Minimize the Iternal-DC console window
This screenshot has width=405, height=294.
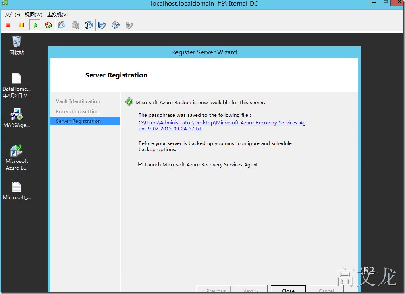pos(374,3)
